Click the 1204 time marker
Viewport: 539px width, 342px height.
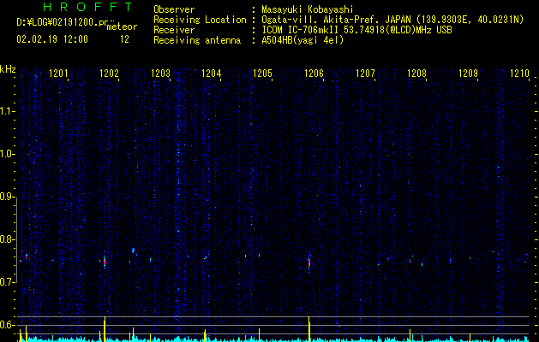click(x=212, y=73)
